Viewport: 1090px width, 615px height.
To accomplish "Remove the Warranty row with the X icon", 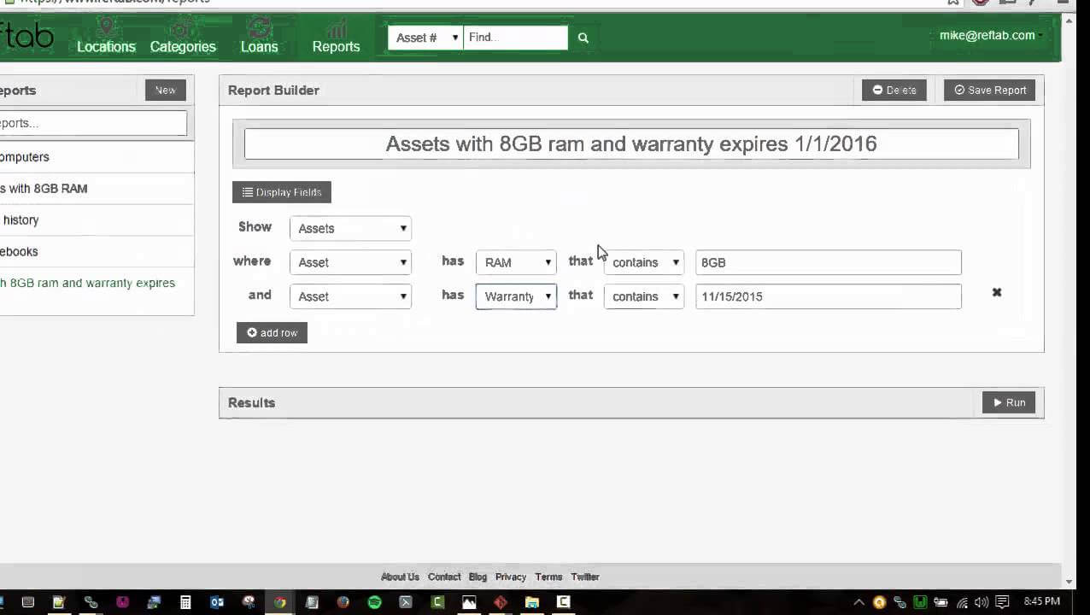I will tap(996, 292).
